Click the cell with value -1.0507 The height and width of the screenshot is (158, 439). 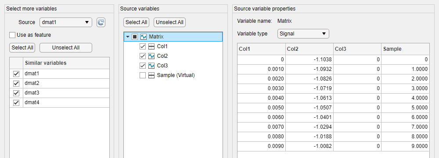coord(309,108)
